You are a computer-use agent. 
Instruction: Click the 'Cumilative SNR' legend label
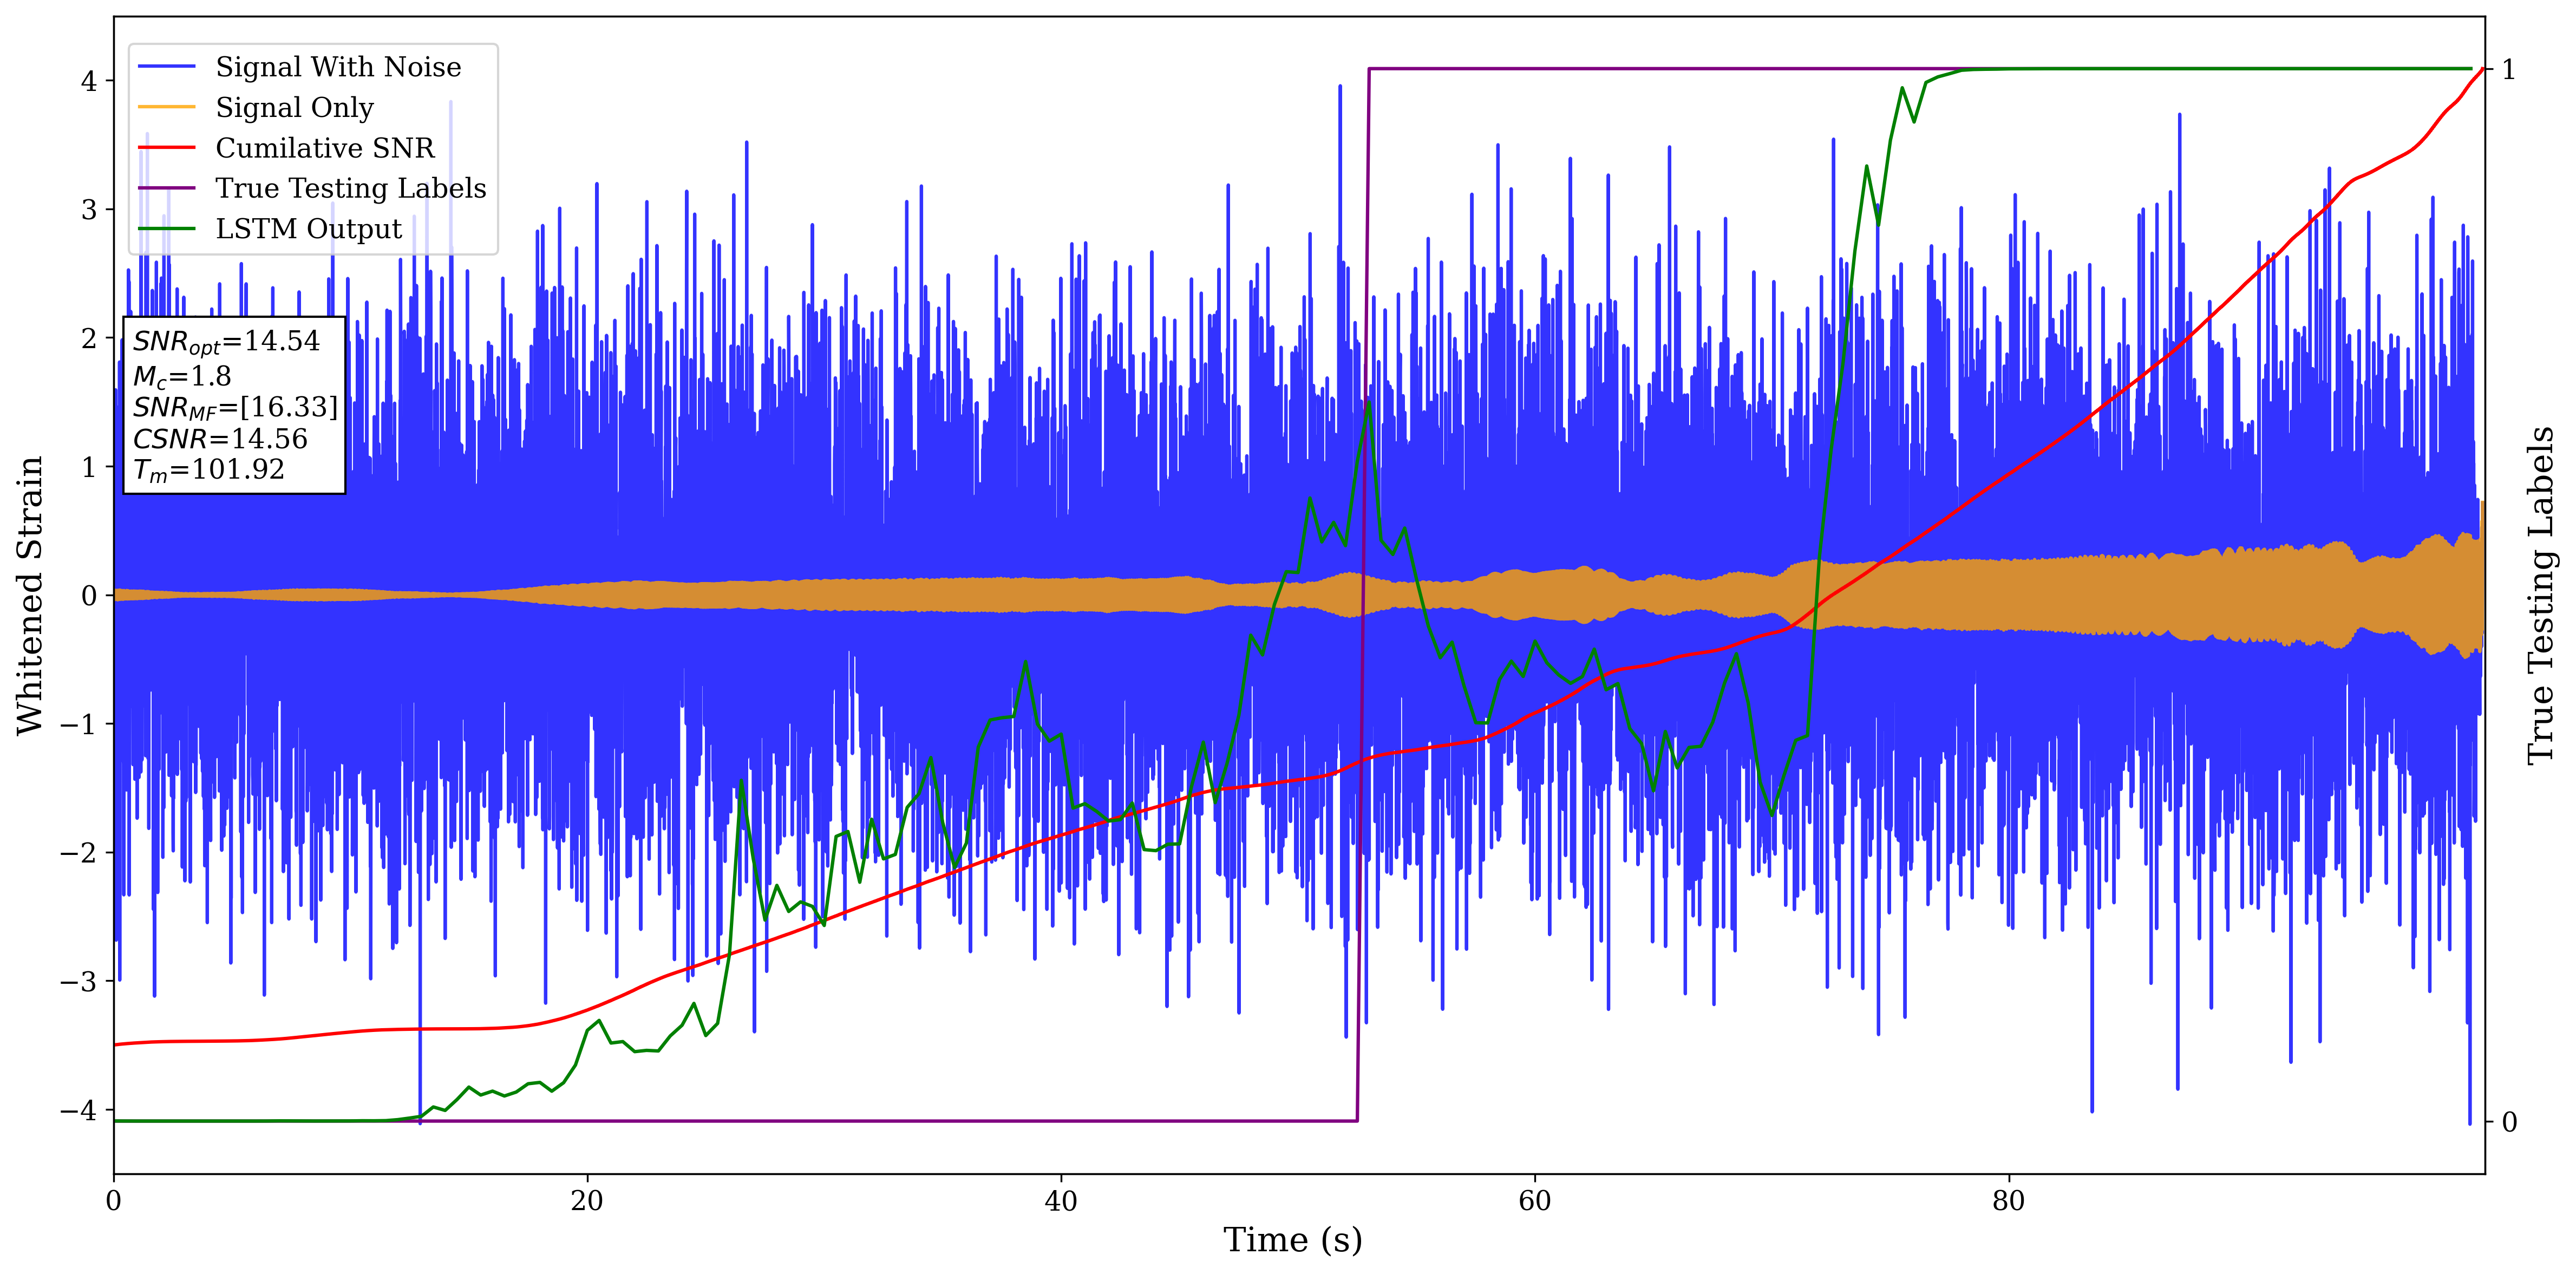coord(325,148)
